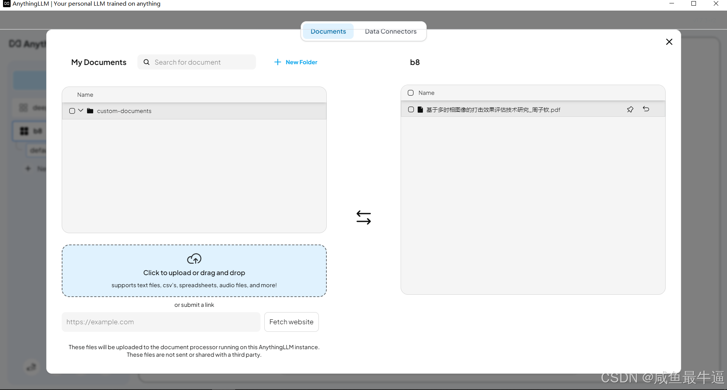Image resolution: width=727 pixels, height=390 pixels.
Task: Minimize the AnythingLLM window
Action: pyautogui.click(x=672, y=4)
